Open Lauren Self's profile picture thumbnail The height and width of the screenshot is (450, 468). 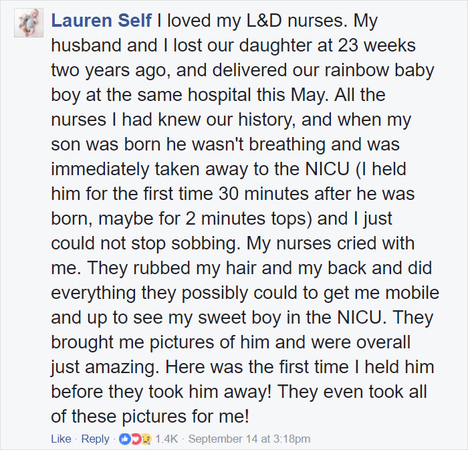[29, 23]
